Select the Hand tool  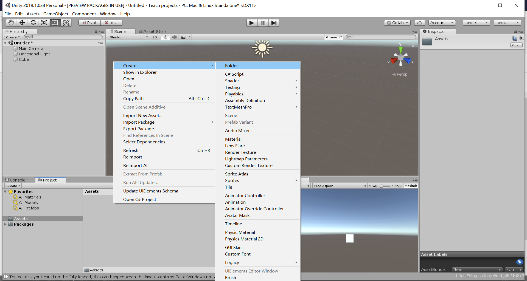(x=11, y=23)
